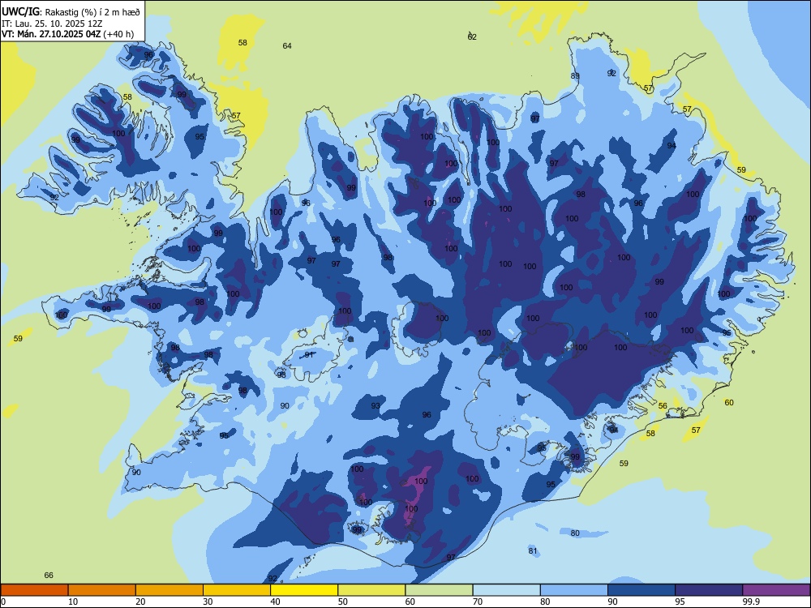Click the map value '93' in the highlands
The width and height of the screenshot is (811, 608).
click(x=375, y=406)
